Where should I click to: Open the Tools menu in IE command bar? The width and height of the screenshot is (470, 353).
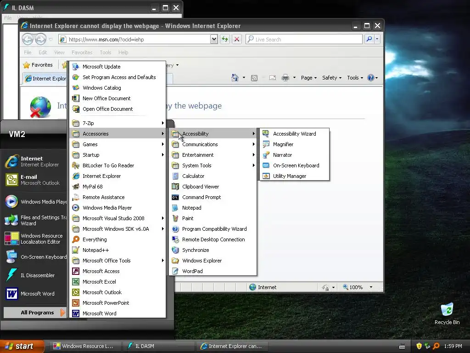pyautogui.click(x=355, y=78)
